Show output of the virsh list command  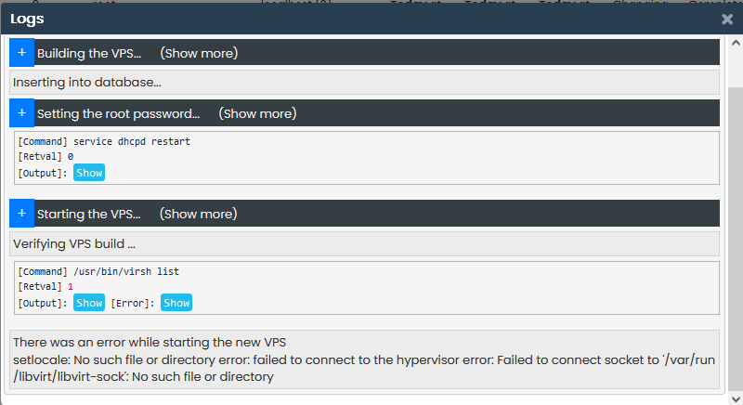89,303
